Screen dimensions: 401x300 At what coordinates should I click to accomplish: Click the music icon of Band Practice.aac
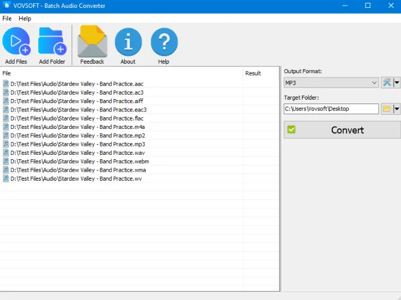pos(6,84)
